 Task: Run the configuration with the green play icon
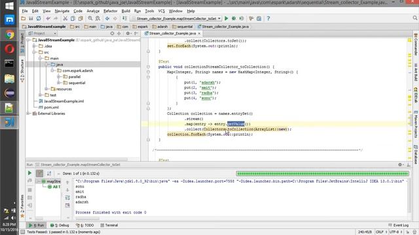click(227, 18)
